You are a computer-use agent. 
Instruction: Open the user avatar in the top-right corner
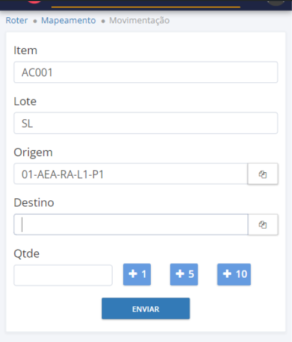coord(276,2)
